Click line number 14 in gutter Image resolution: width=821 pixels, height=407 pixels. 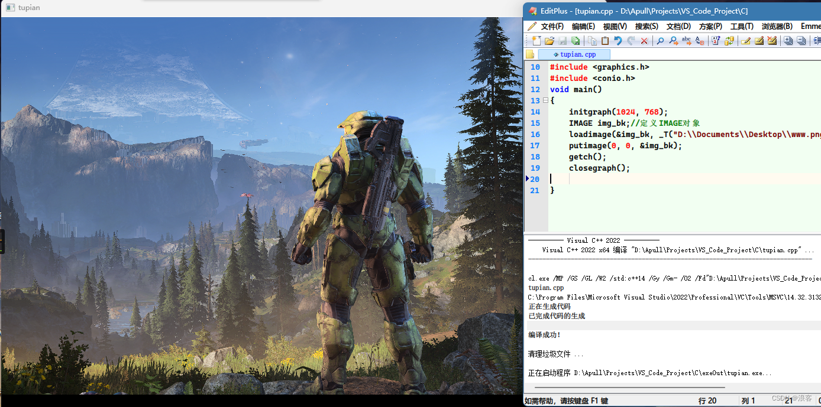535,112
